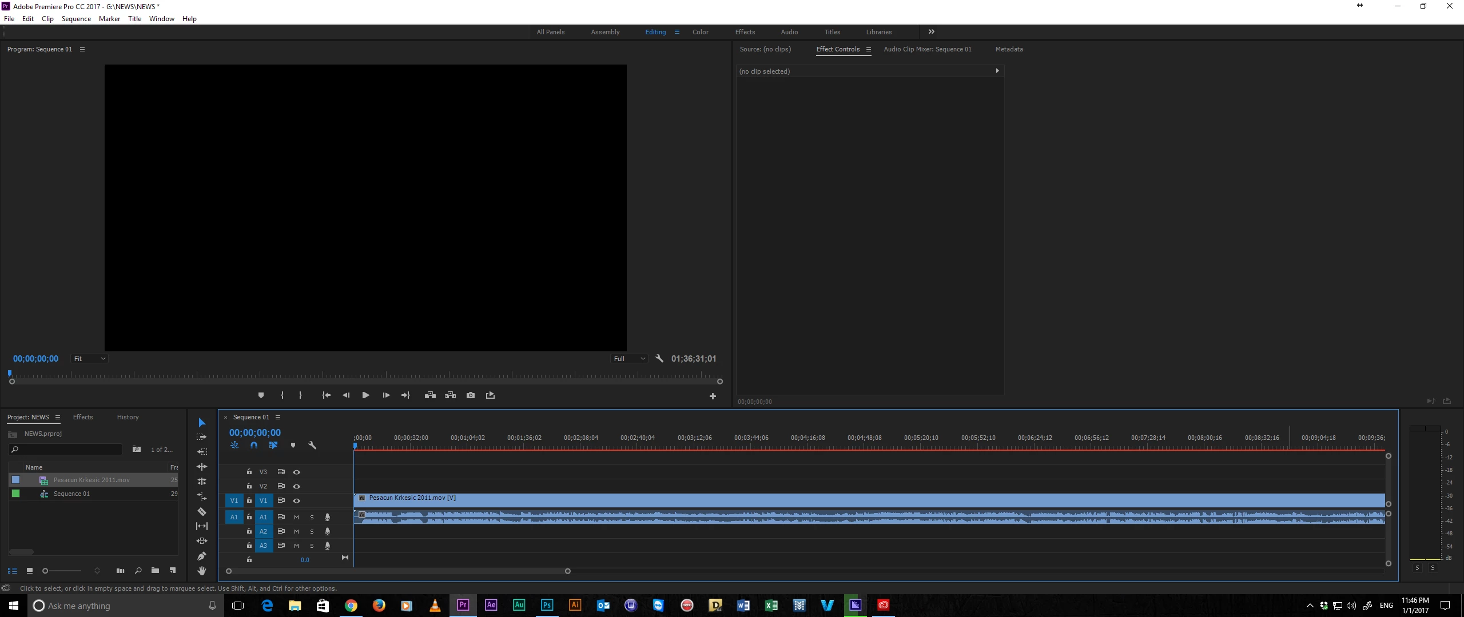Hide track V2 output with eye
This screenshot has width=1464, height=617.
(297, 486)
